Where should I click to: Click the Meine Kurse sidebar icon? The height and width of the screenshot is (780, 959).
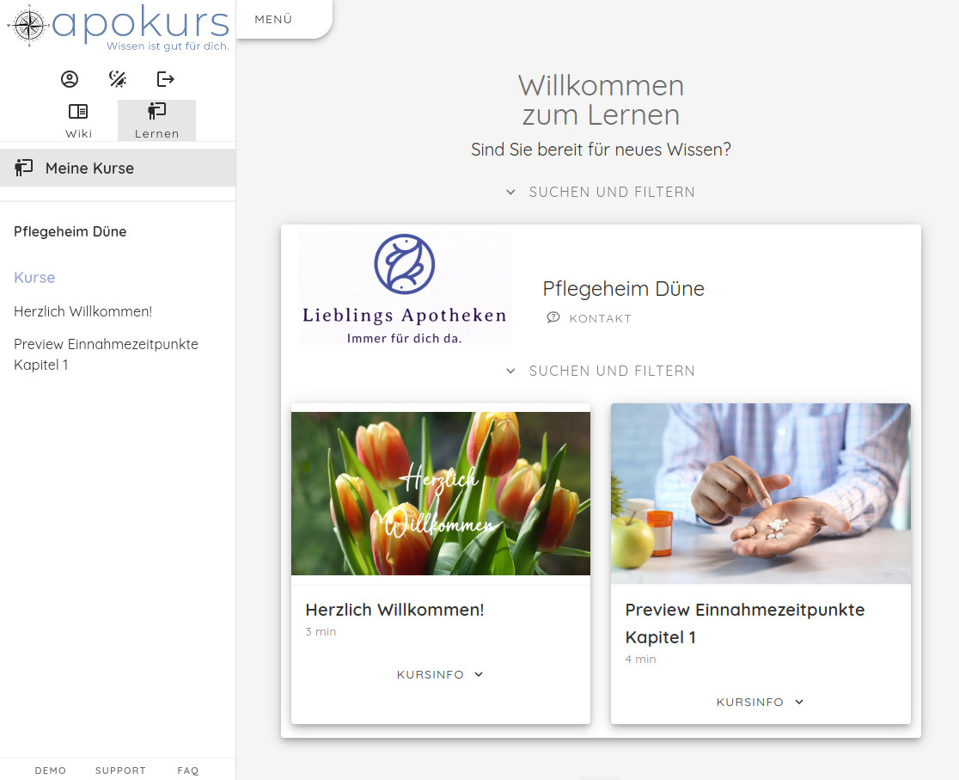click(x=23, y=167)
